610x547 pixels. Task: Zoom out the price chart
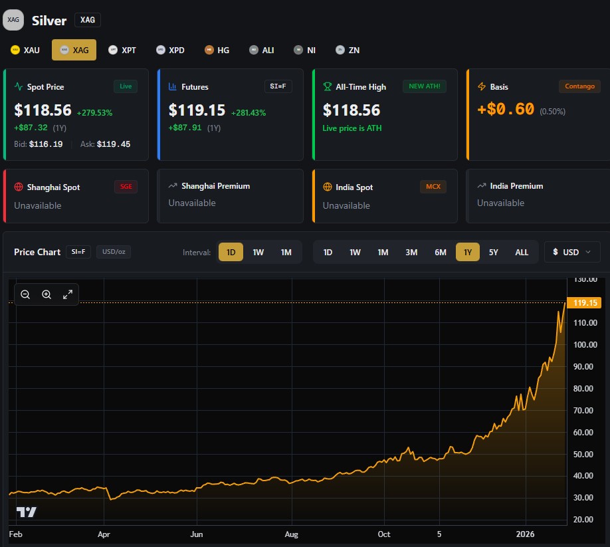[25, 294]
